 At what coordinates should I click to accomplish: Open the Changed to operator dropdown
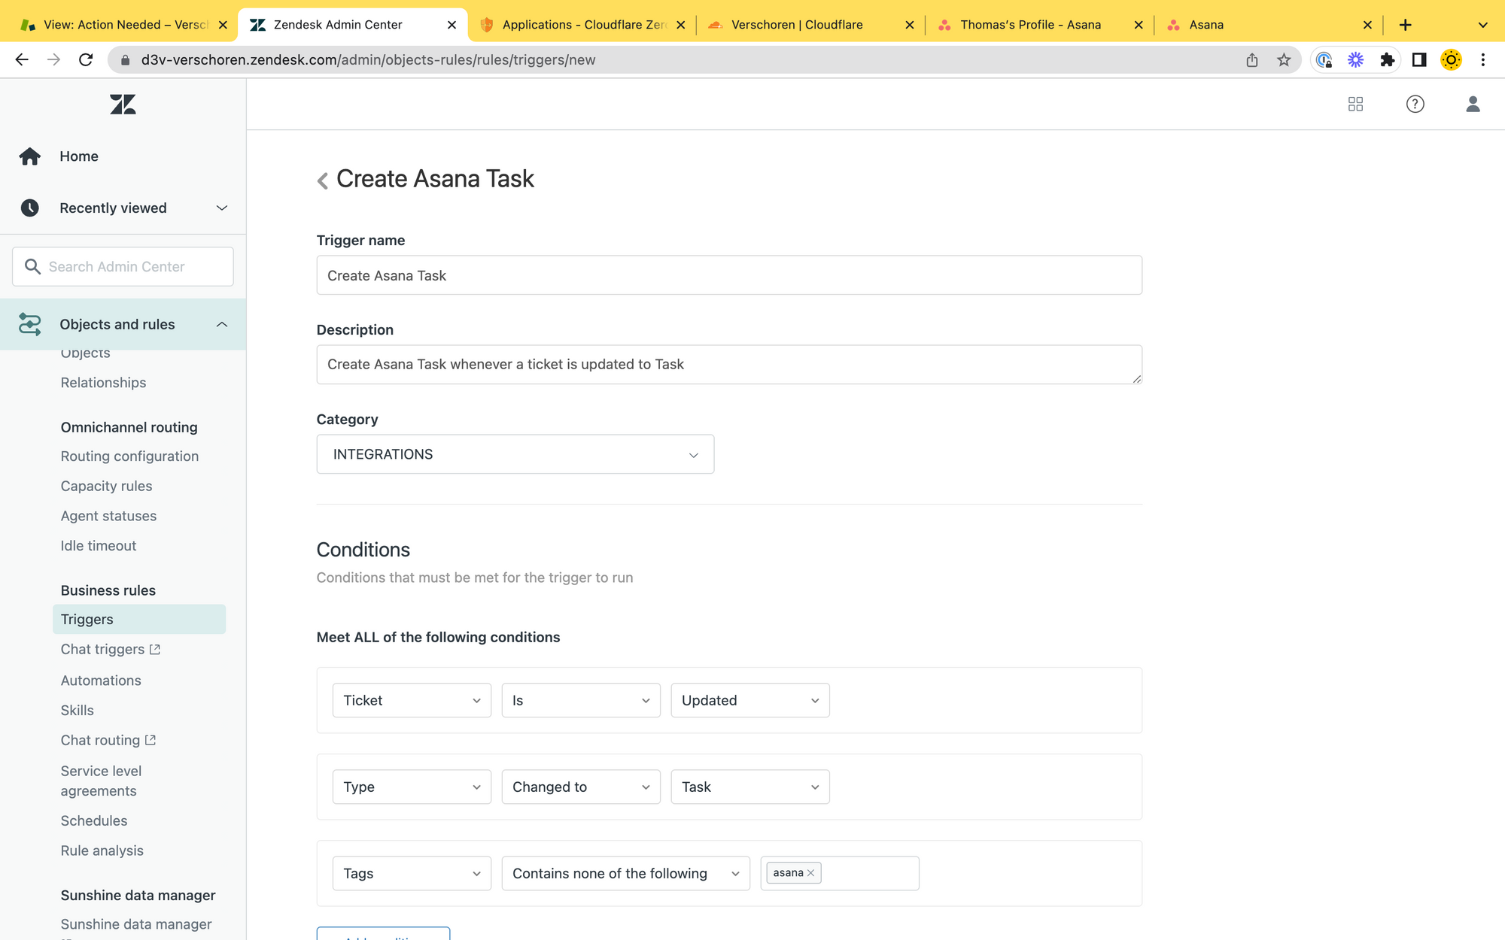pyautogui.click(x=580, y=787)
